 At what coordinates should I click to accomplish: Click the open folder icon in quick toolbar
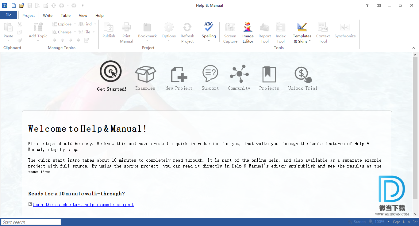coord(21,6)
